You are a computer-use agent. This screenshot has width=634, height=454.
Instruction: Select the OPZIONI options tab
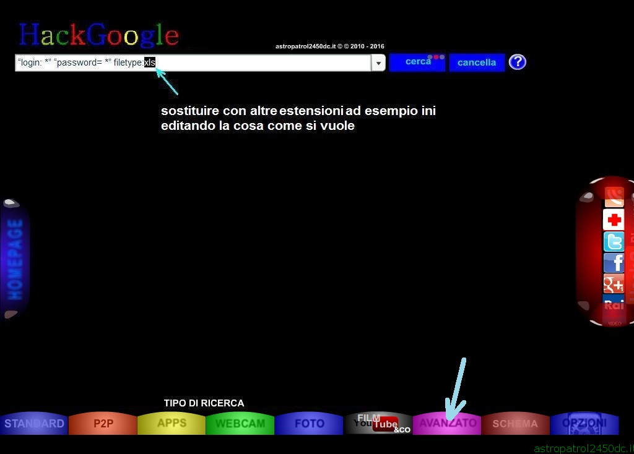[x=584, y=423]
